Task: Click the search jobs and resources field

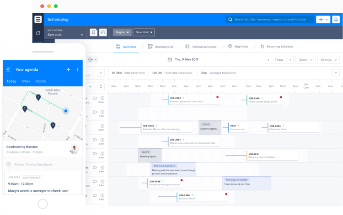Action: (270, 20)
